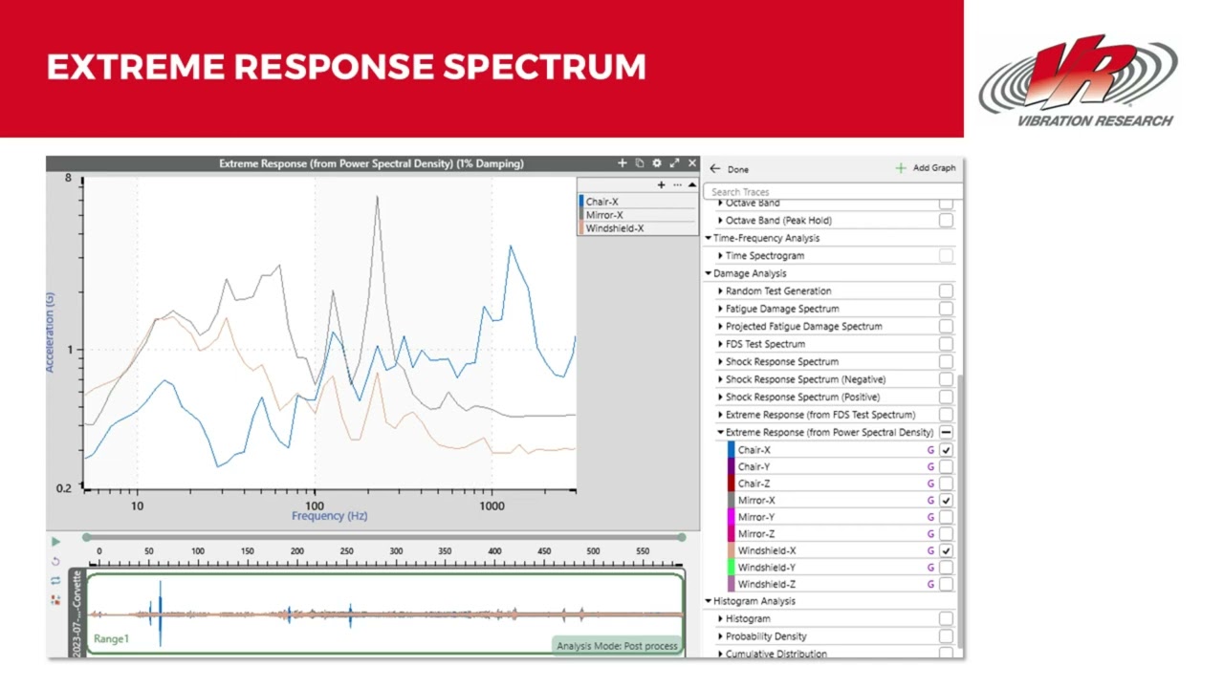Click the Chair-Z dark red color swatch
This screenshot has width=1224, height=688.
click(x=732, y=484)
